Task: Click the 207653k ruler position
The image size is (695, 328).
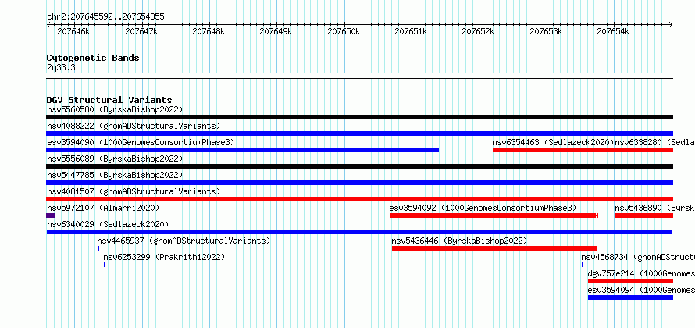Action: (x=546, y=31)
